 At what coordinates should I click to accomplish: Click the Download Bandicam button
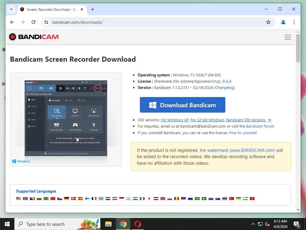[183, 105]
